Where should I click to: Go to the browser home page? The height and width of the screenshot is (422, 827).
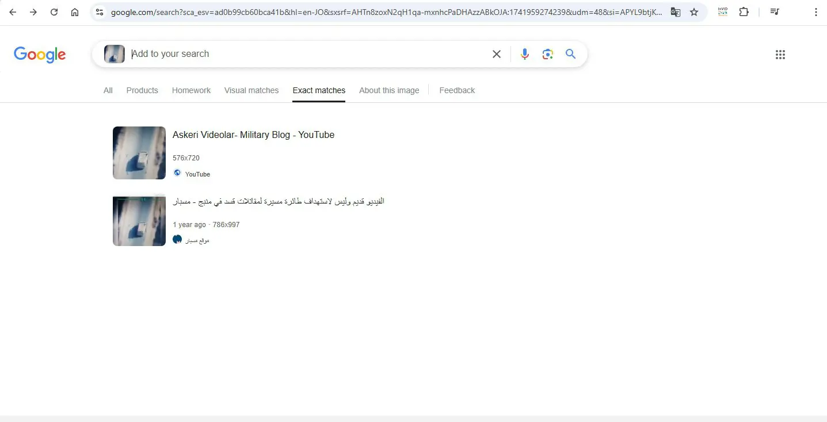[75, 12]
